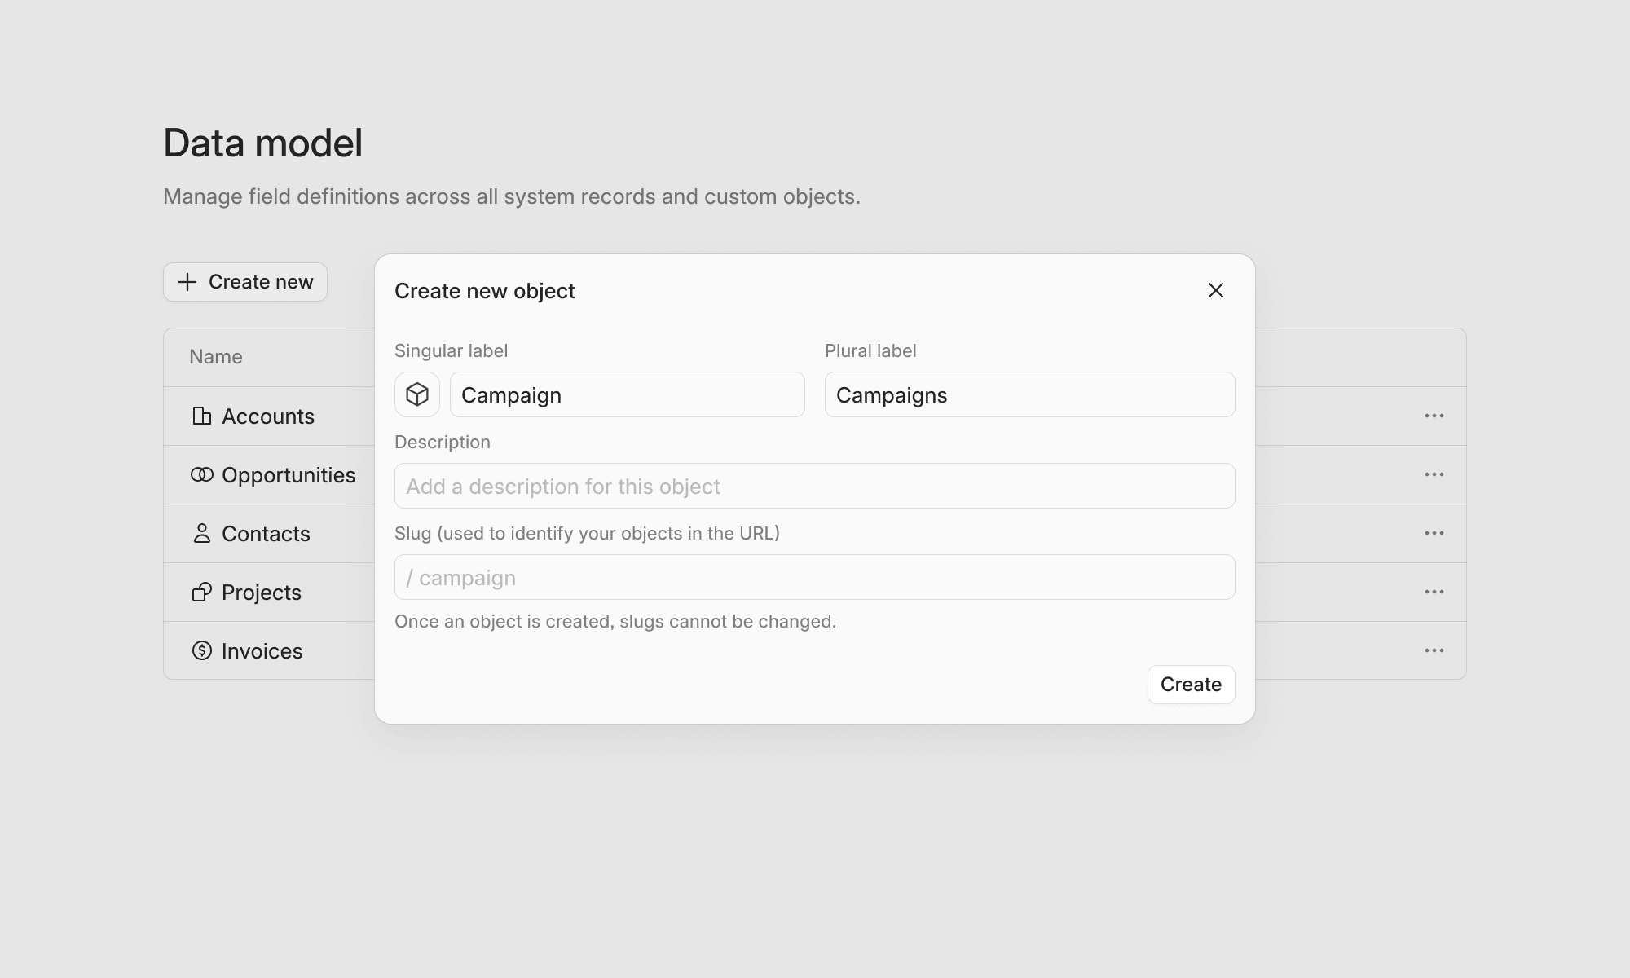Screen dimensions: 1630x978
Task: Click the Name column header
Action: tap(215, 357)
